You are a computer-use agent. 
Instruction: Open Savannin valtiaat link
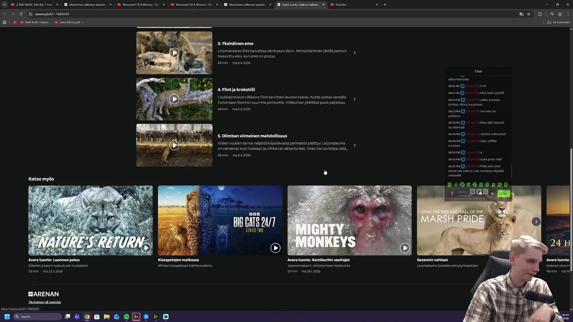[x=432, y=260]
